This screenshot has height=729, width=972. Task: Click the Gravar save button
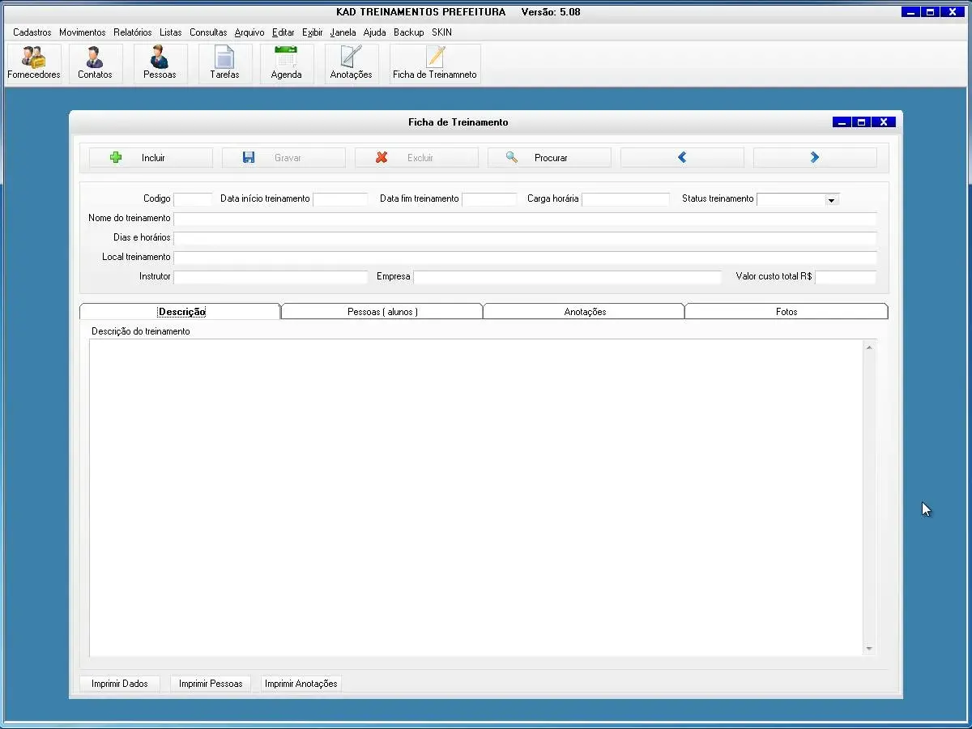tap(283, 158)
